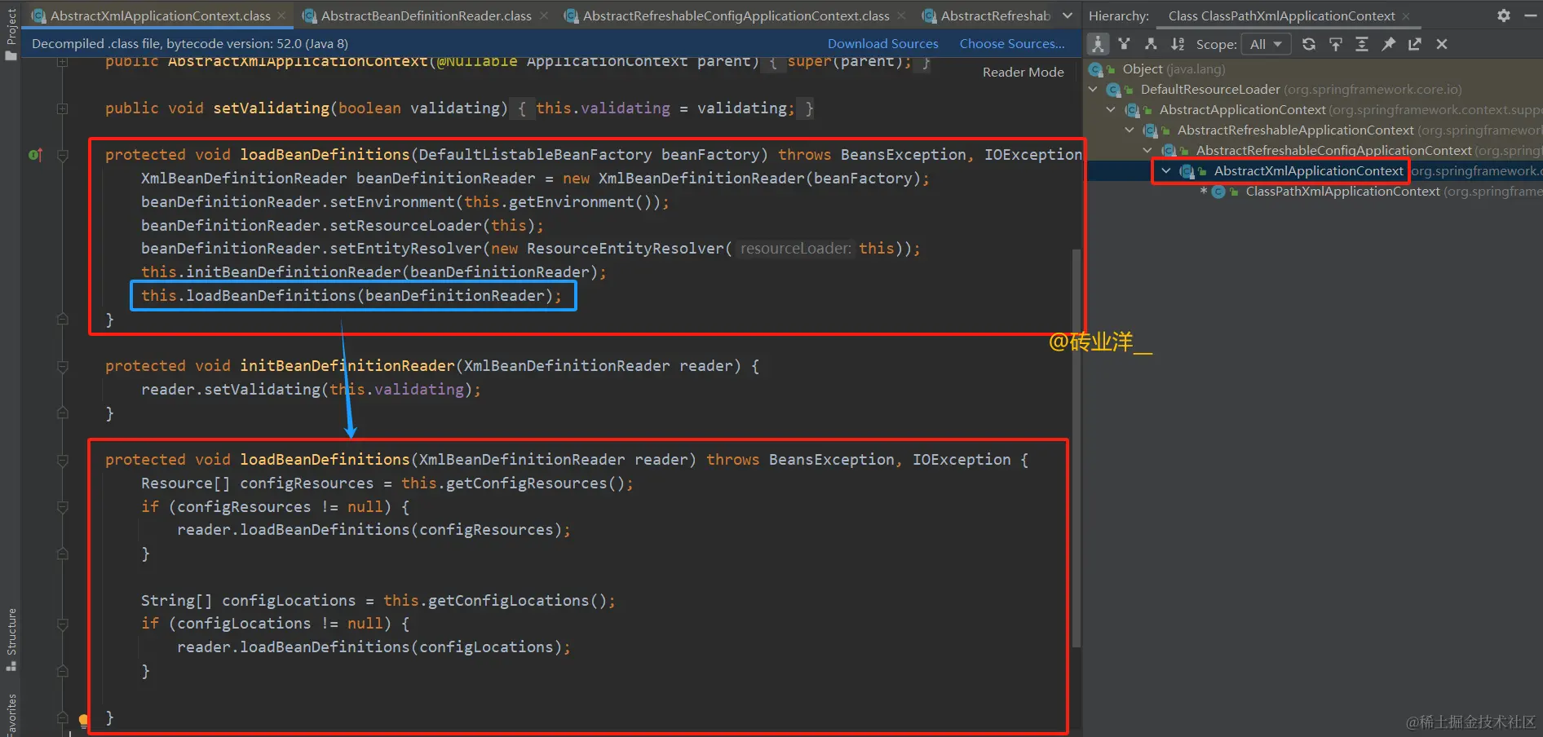Collapse initBeanDefinitionReader method fold

pos(63,366)
